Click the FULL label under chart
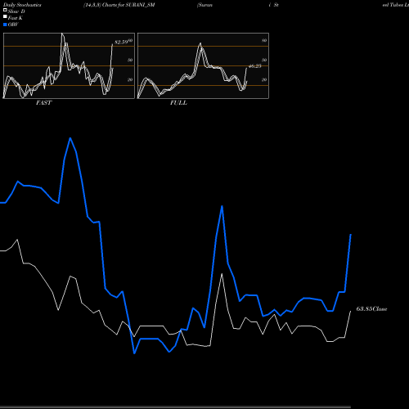Screen dimensions: 409x409 tap(178, 103)
